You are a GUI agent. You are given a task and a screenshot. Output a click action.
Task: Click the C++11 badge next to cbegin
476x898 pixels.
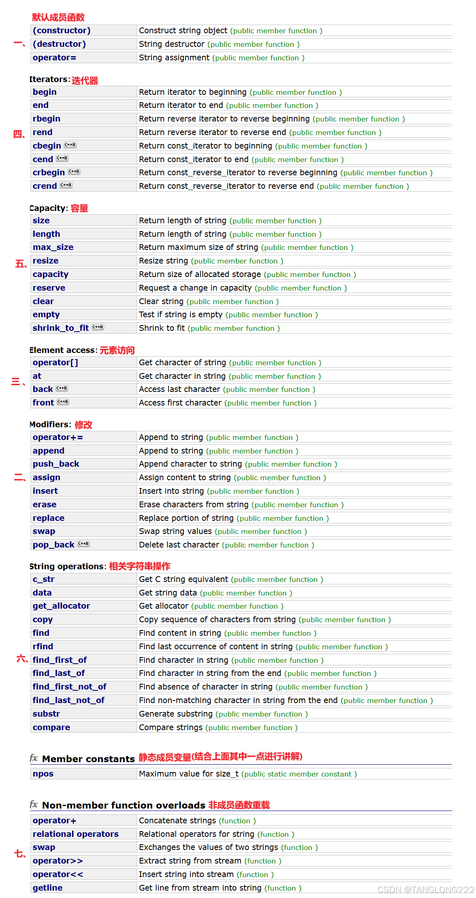pyautogui.click(x=70, y=145)
